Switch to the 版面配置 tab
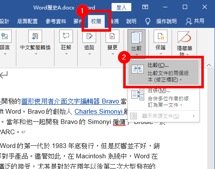 point(27,21)
